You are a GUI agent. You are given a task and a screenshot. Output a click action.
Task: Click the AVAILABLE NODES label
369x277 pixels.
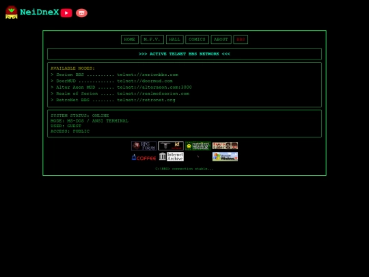[72, 68]
